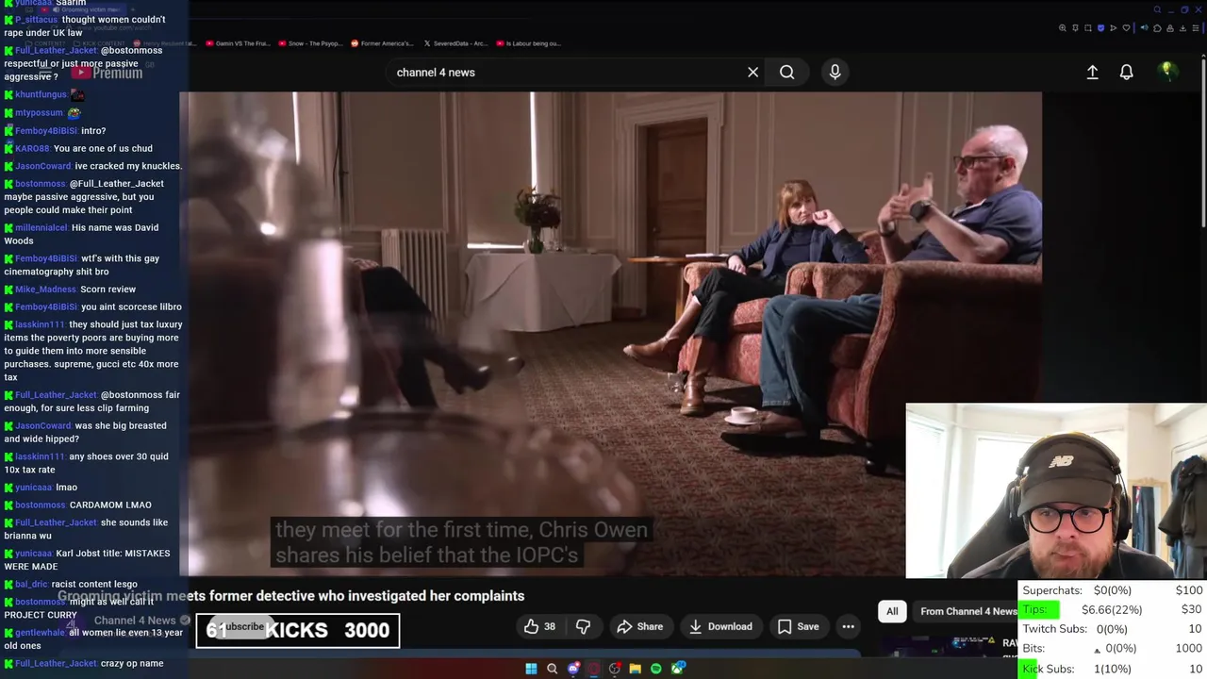Take a snapshot with the browser crop icon
The width and height of the screenshot is (1207, 679).
pos(1088,28)
